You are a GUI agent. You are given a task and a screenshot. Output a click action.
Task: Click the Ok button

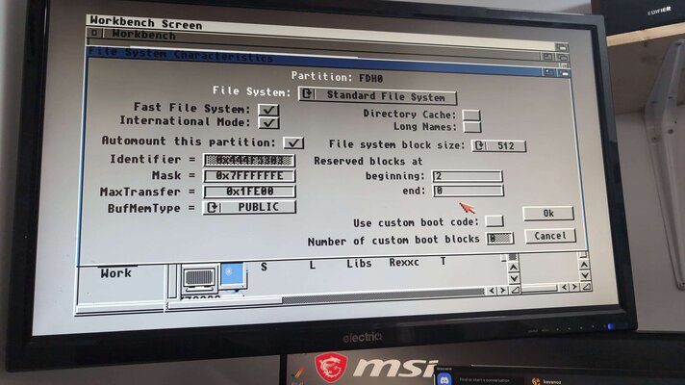point(548,213)
